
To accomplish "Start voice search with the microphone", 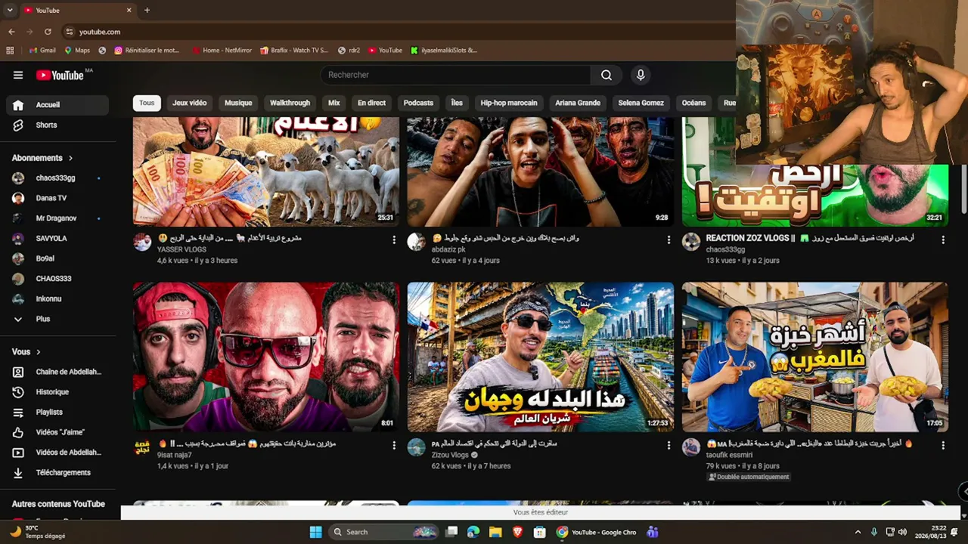I will point(641,75).
